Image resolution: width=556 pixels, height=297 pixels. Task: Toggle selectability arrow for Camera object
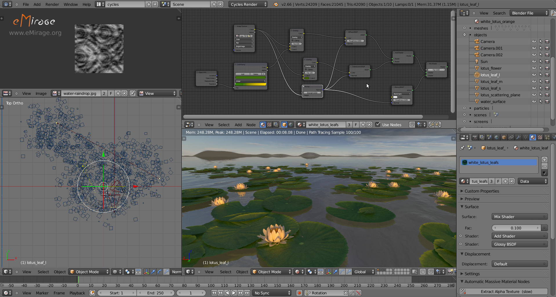pyautogui.click(x=541, y=41)
